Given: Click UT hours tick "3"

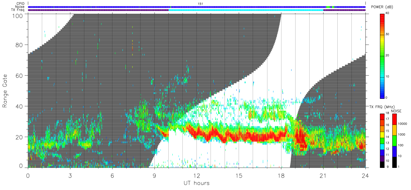Looking at the screenshot, I should [x=70, y=175].
